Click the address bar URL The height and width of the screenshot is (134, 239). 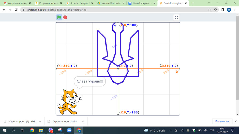pos(56,10)
